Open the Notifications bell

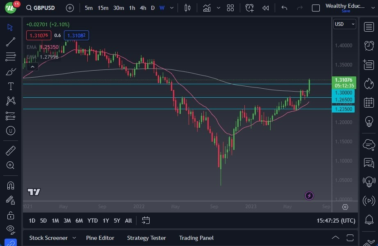[369, 220]
